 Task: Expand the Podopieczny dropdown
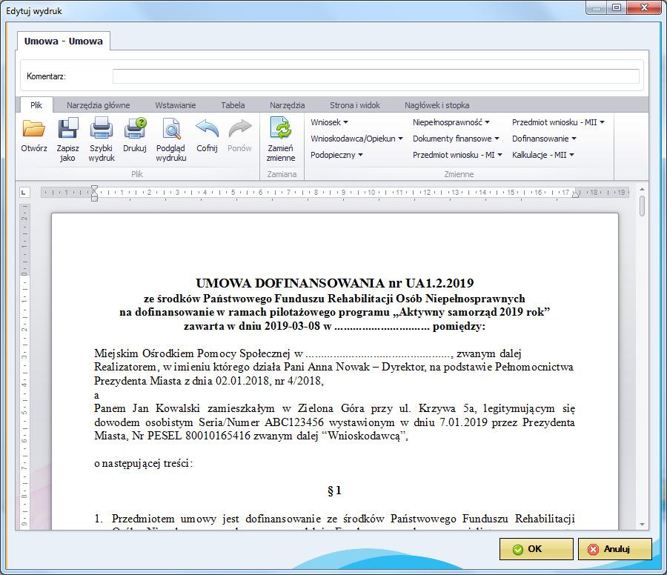tap(336, 155)
